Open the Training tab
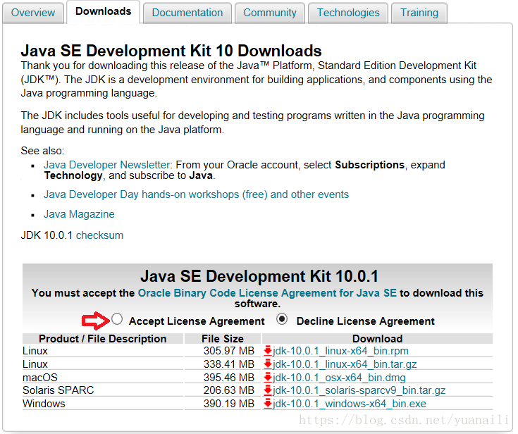518x434 pixels. (419, 13)
